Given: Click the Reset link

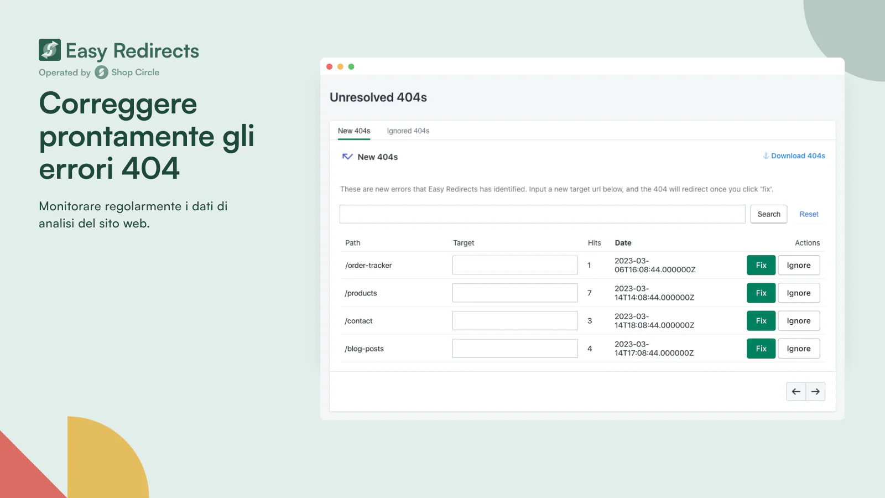Looking at the screenshot, I should click(x=809, y=214).
